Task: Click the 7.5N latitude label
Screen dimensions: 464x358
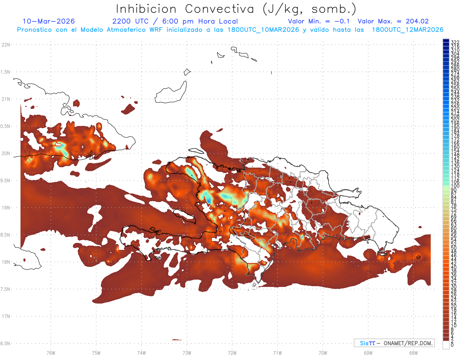Action: coord(5,289)
